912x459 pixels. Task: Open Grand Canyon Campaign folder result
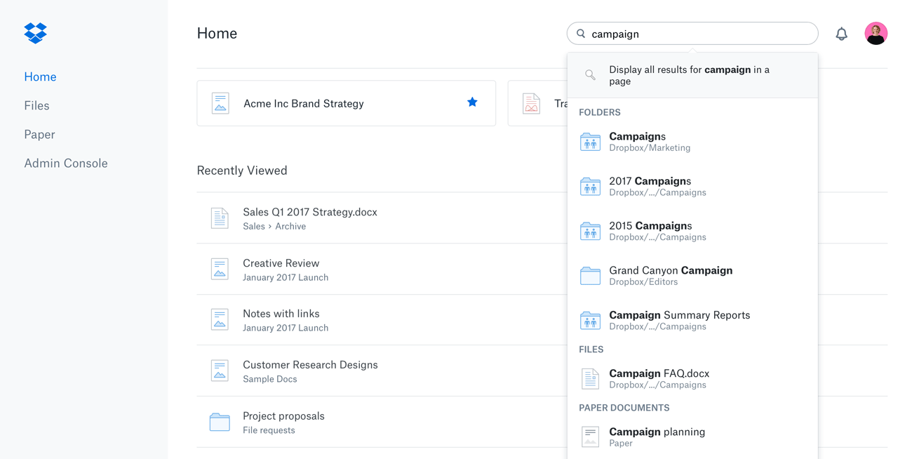692,276
